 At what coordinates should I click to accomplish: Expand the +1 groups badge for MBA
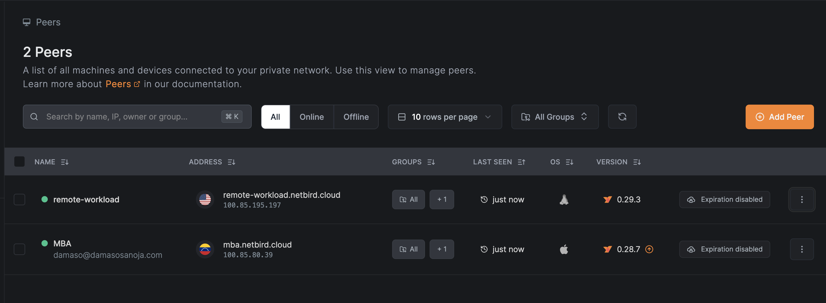(442, 249)
